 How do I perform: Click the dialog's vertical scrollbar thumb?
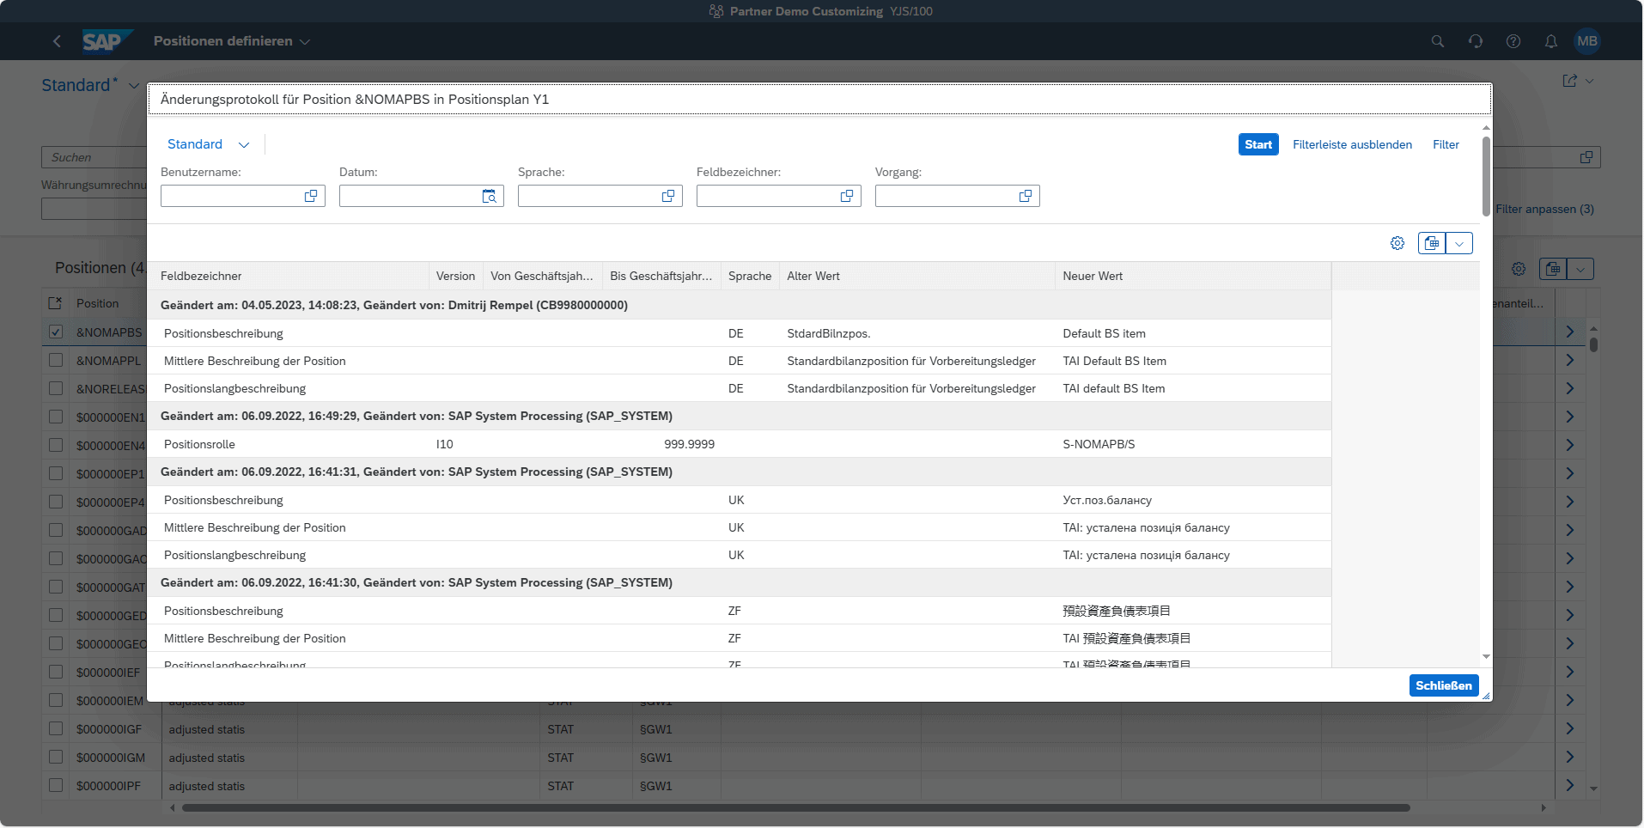coord(1486,176)
